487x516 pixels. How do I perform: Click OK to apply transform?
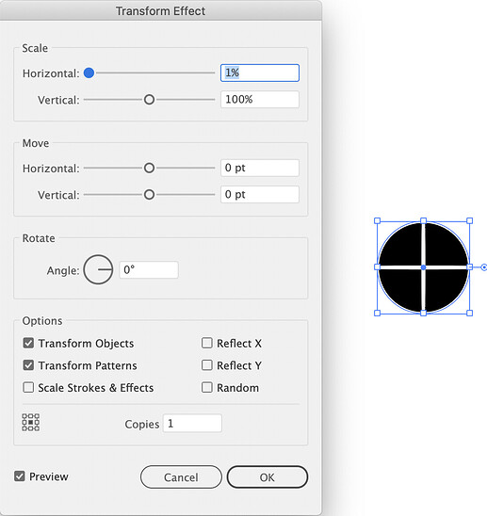pos(267,477)
